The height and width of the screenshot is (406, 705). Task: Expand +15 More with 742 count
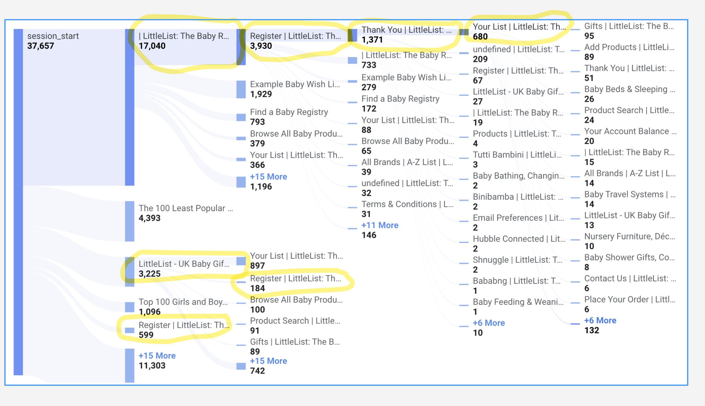click(x=268, y=361)
